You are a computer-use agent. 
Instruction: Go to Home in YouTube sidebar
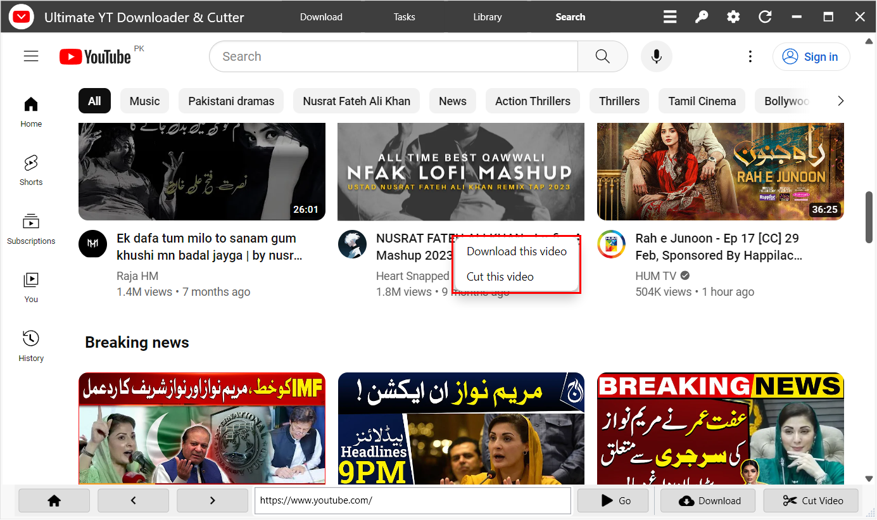coord(31,112)
